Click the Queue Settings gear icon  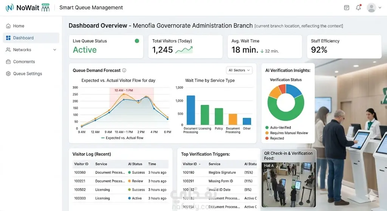click(8, 74)
